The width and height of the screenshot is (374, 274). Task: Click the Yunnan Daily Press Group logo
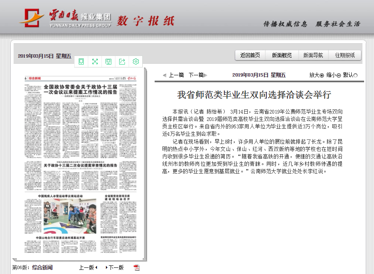pyautogui.click(x=65, y=19)
